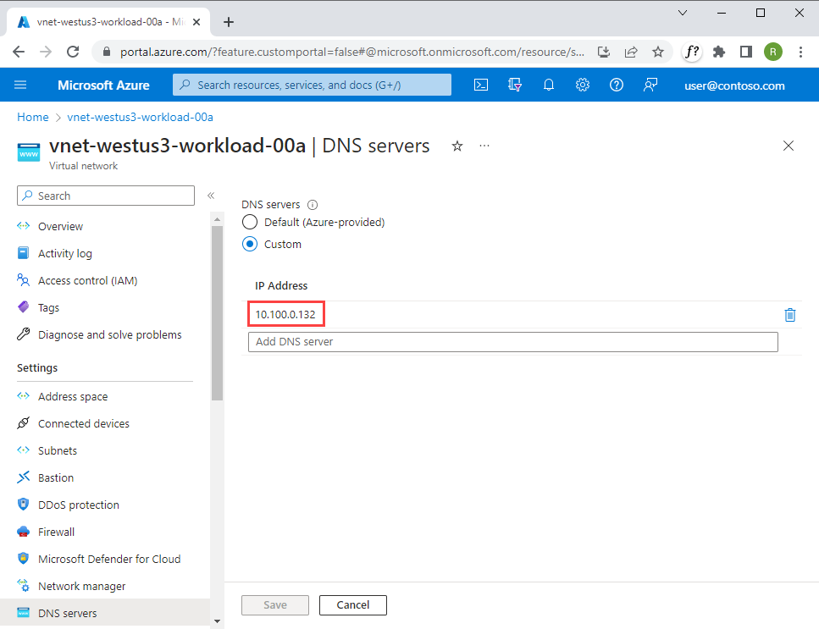The width and height of the screenshot is (819, 629).
Task: Click the sidebar scrollbar down arrow
Action: coord(218,621)
